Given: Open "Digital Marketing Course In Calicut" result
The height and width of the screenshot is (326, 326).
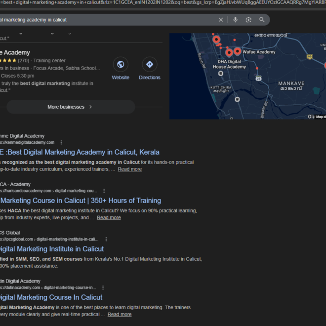Looking at the screenshot, I should (50, 297).
